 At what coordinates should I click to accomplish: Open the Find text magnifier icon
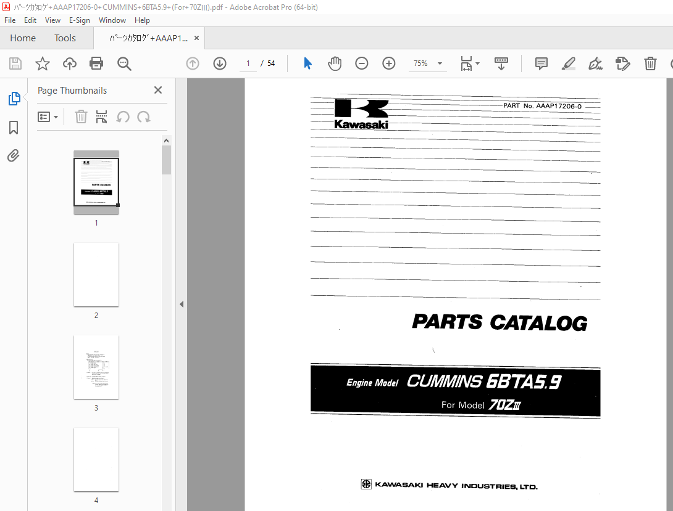tap(124, 64)
